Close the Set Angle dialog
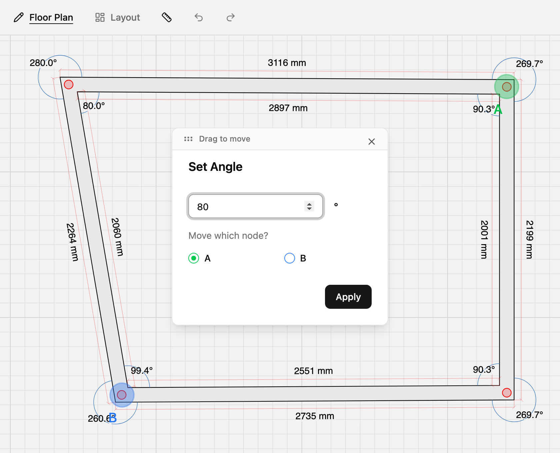 pyautogui.click(x=372, y=142)
